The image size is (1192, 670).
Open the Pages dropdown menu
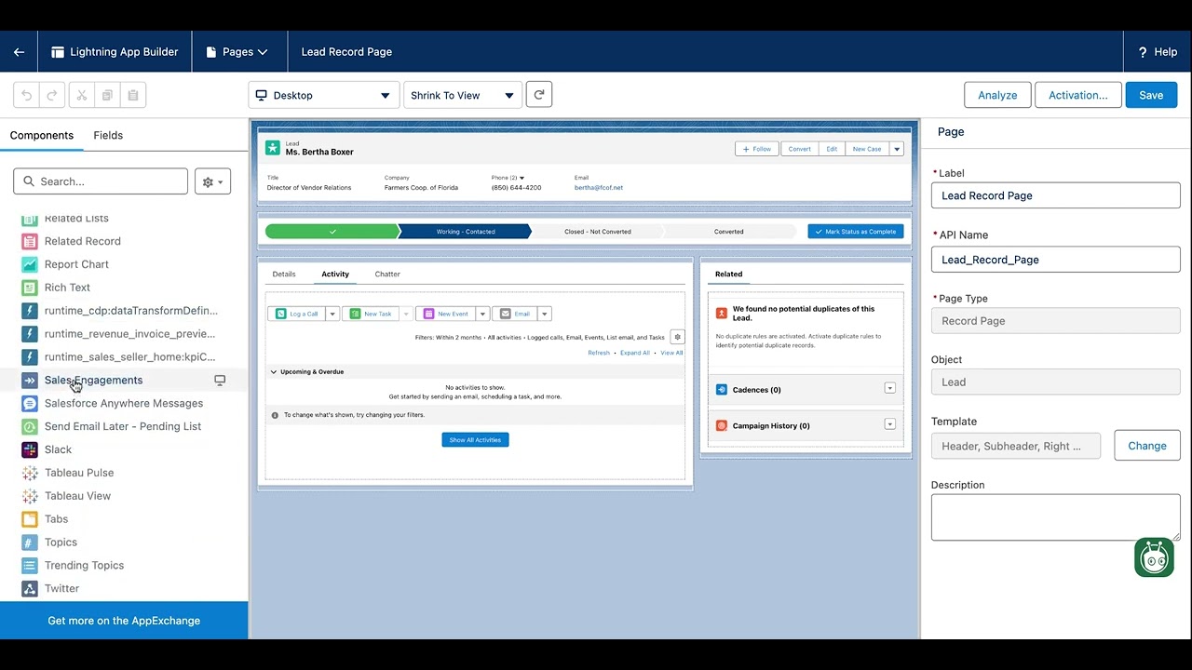tap(237, 52)
